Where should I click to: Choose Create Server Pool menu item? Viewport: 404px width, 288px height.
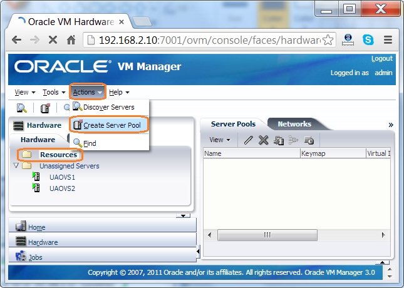(x=109, y=125)
